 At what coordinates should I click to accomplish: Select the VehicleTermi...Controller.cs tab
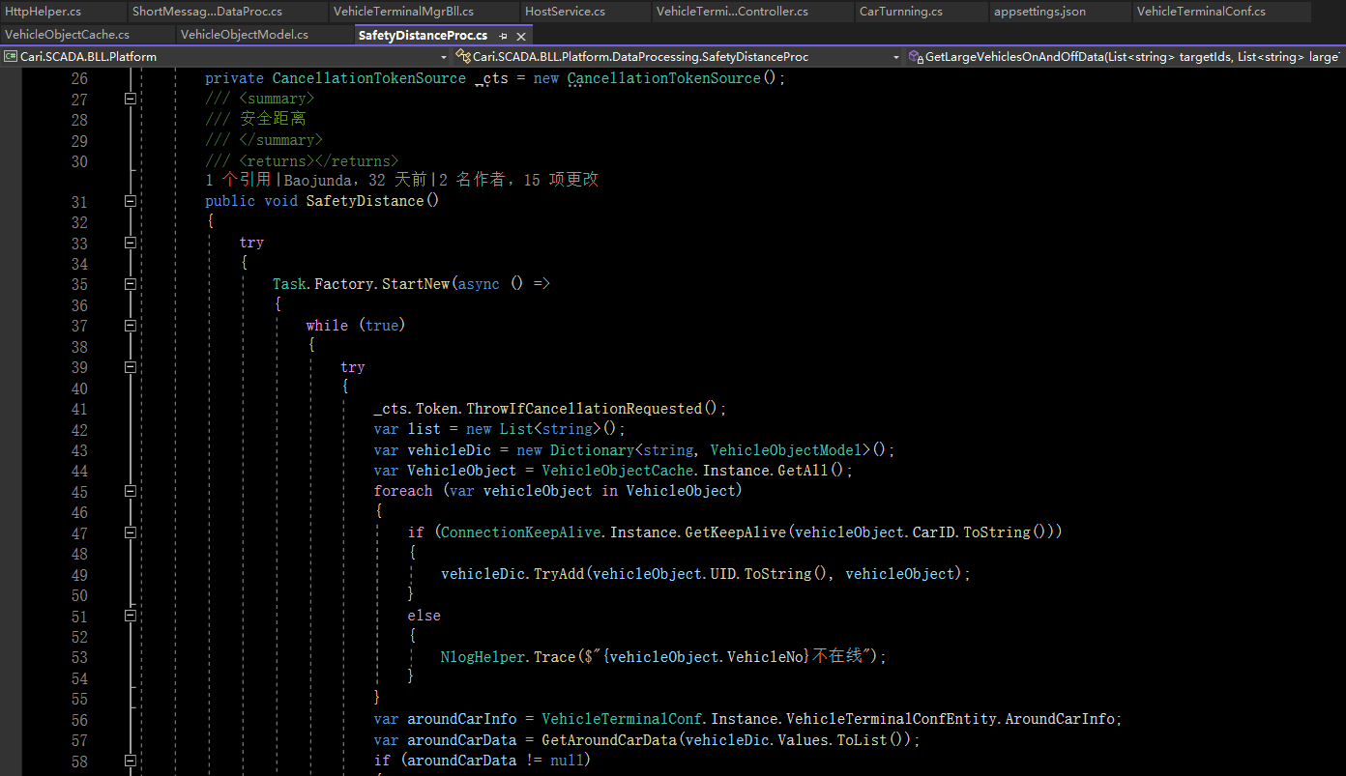pos(732,12)
